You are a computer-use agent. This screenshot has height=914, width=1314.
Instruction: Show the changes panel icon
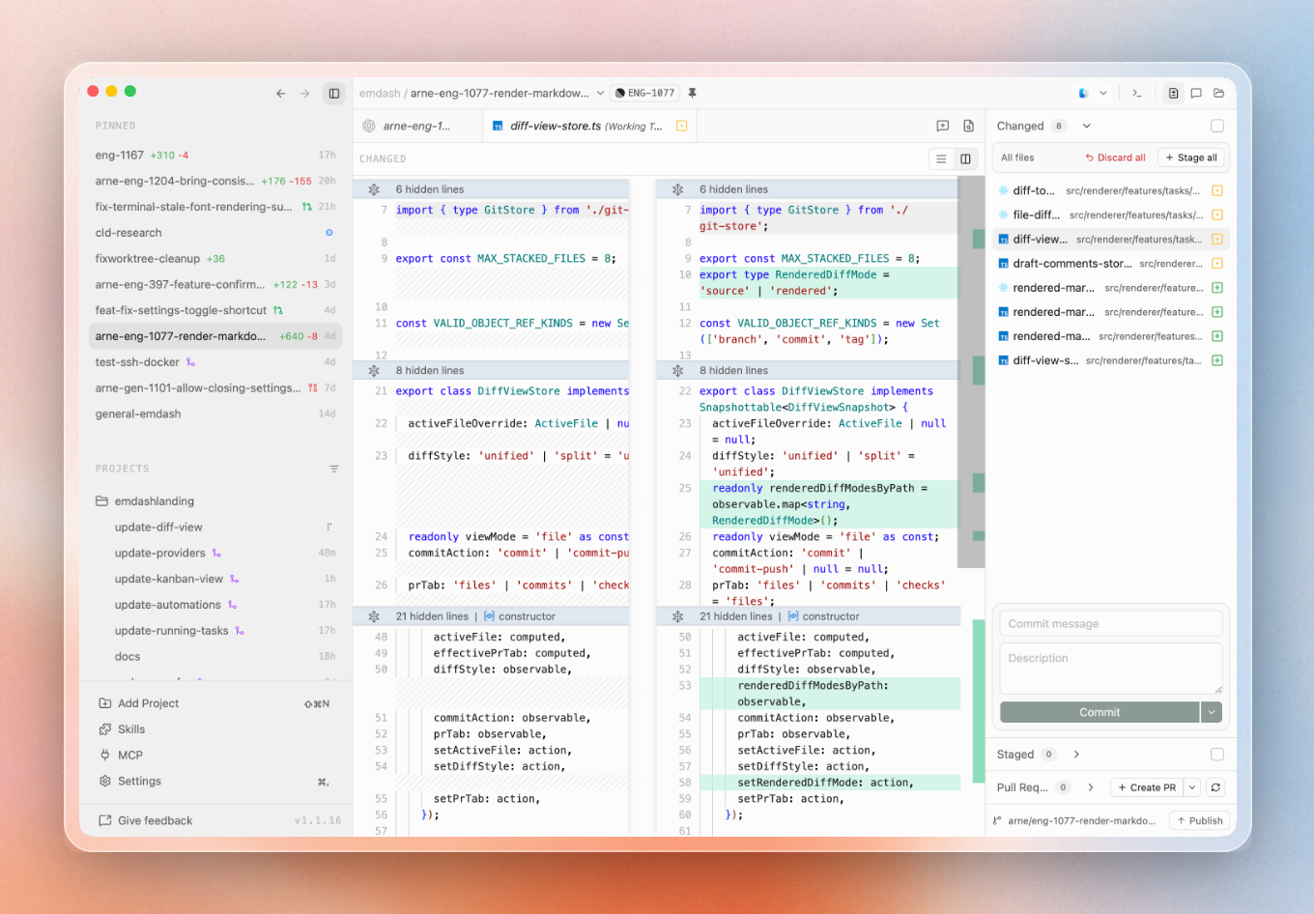click(x=1173, y=94)
